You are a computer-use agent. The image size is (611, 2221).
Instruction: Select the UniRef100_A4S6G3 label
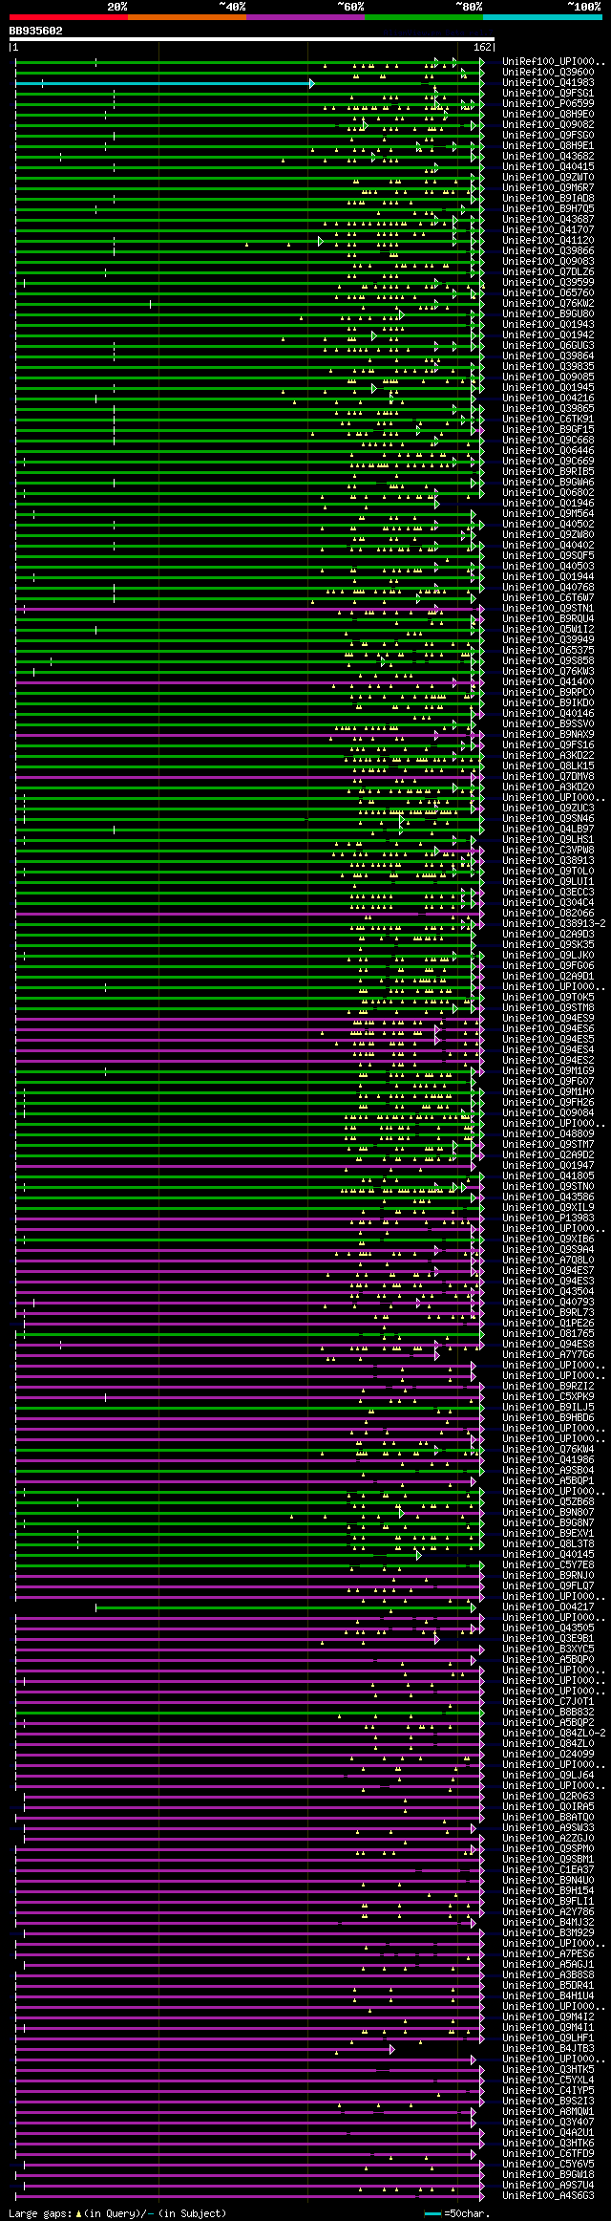548,2196
